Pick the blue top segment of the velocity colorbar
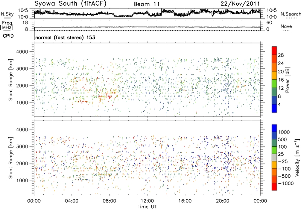The width and height of the screenshot is (301, 209). coord(274,128)
